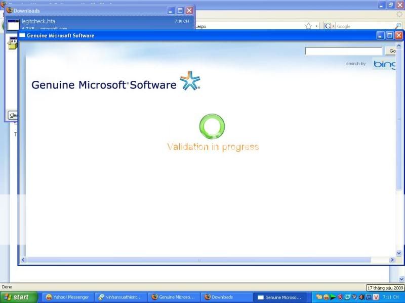Screen dimensions: 405x303
Task: Click the teal circular tray icon
Action: pyautogui.click(x=347, y=297)
